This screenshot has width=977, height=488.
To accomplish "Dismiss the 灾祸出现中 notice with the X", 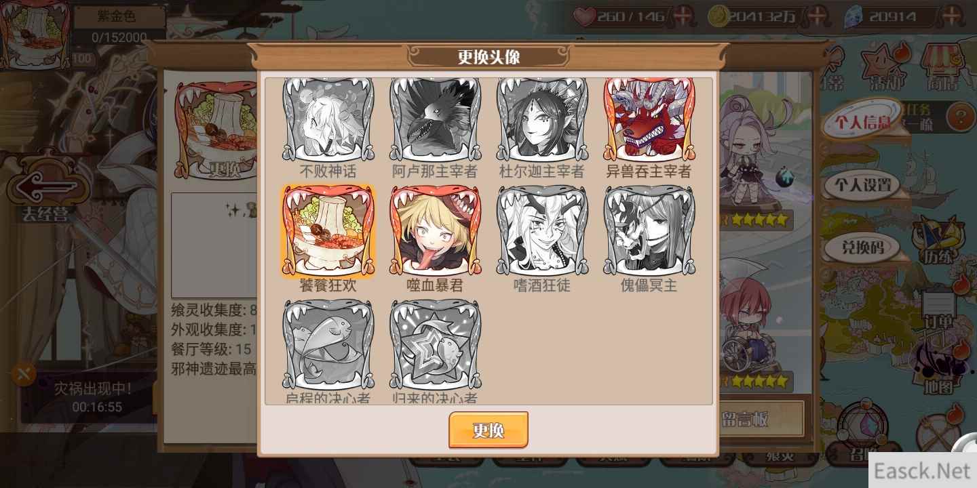I will (x=24, y=373).
